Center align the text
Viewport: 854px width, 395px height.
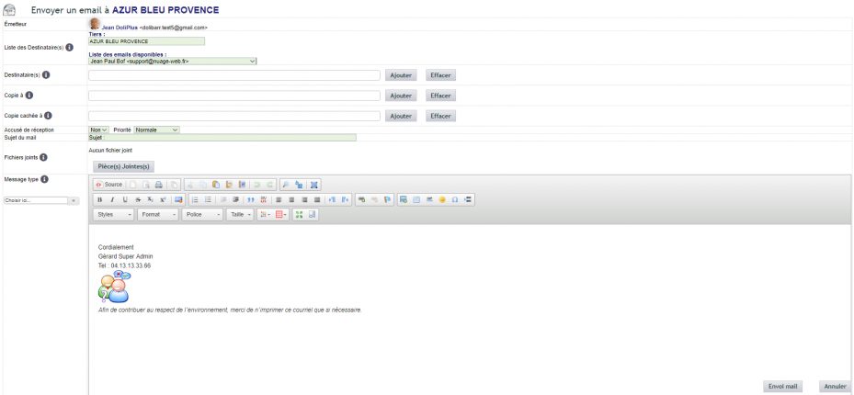[291, 199]
